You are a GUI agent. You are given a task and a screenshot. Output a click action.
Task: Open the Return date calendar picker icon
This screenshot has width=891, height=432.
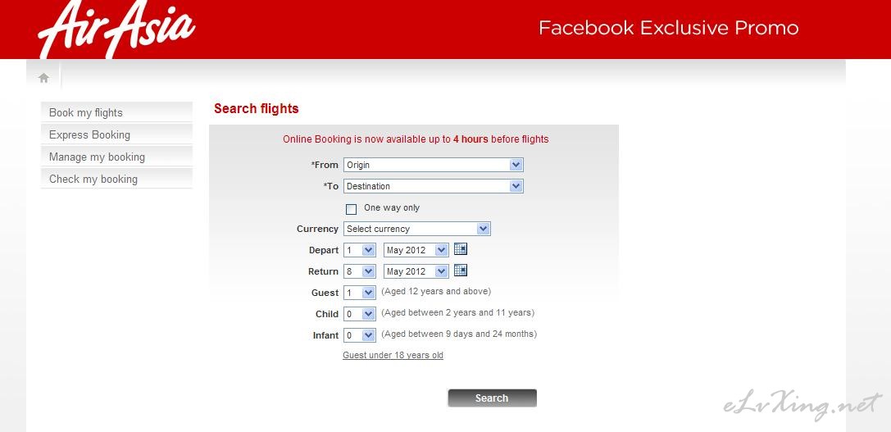point(461,271)
